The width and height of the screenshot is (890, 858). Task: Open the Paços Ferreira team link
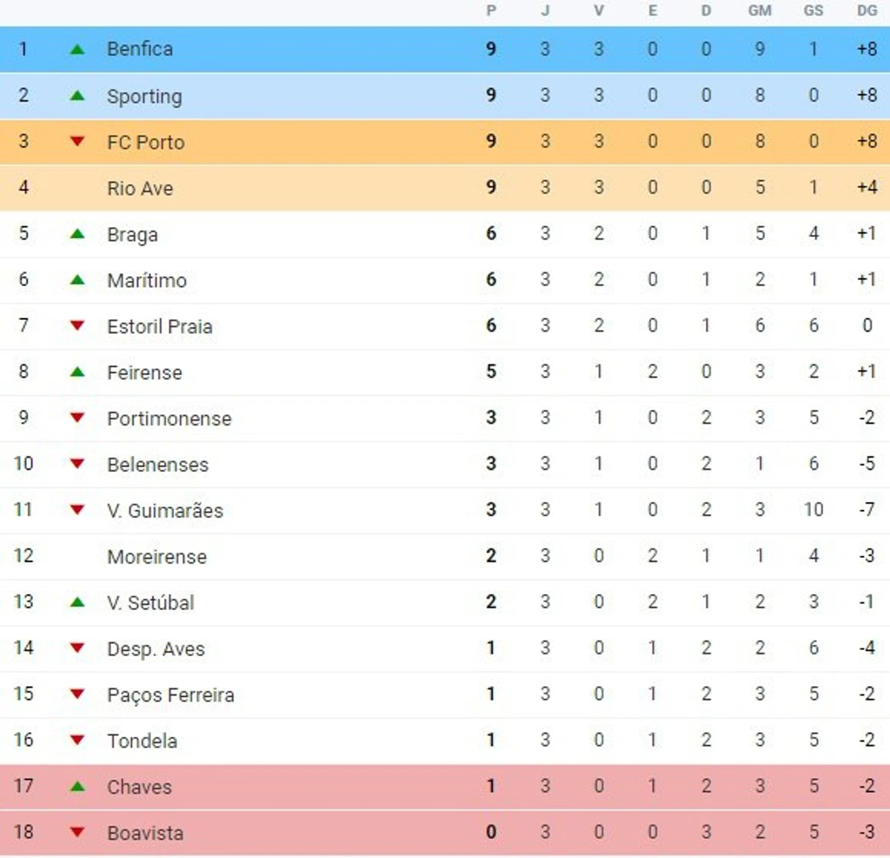pos(171,695)
